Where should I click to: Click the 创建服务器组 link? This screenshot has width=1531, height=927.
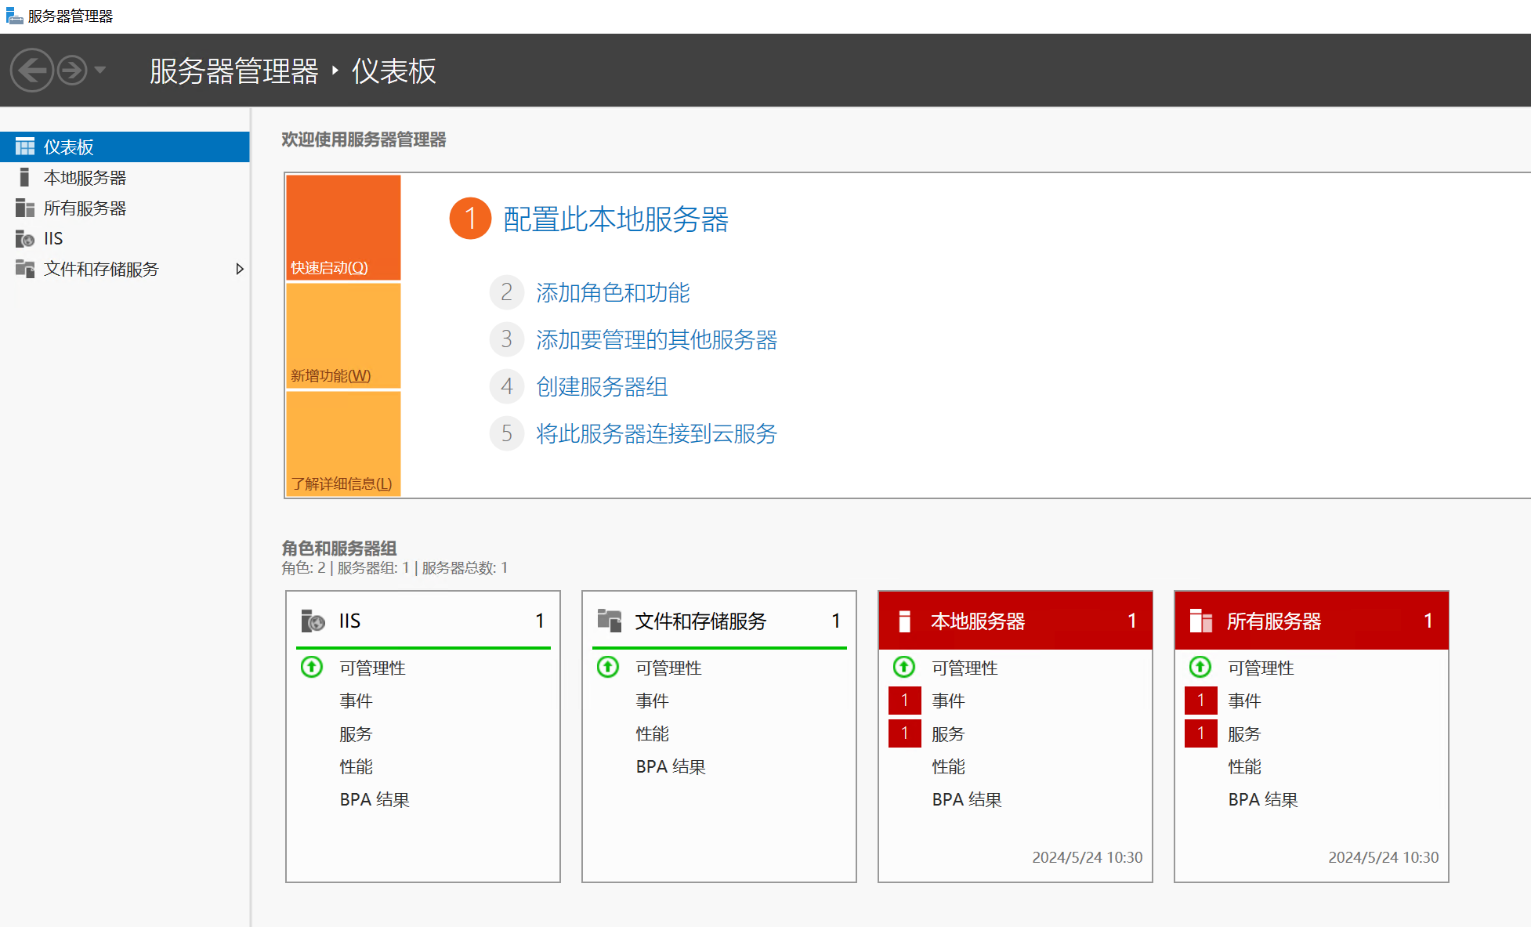tap(602, 386)
